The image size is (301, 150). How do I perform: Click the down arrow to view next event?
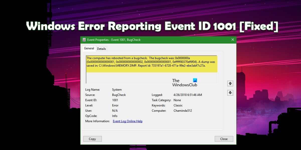[x=230, y=93]
